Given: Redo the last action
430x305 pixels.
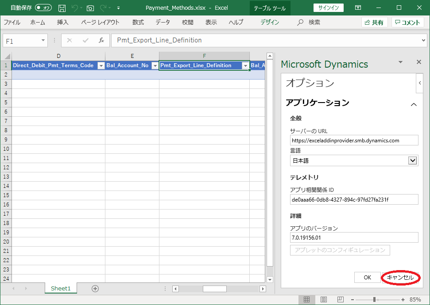Looking at the screenshot, I should click(x=103, y=8).
